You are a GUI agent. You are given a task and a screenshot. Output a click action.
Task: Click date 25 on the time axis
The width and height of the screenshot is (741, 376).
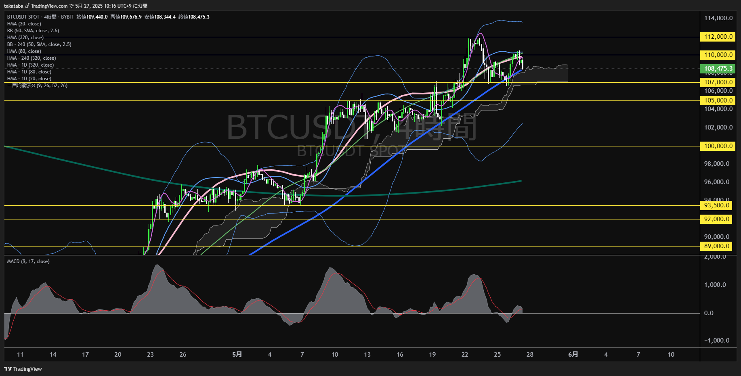pyautogui.click(x=497, y=355)
